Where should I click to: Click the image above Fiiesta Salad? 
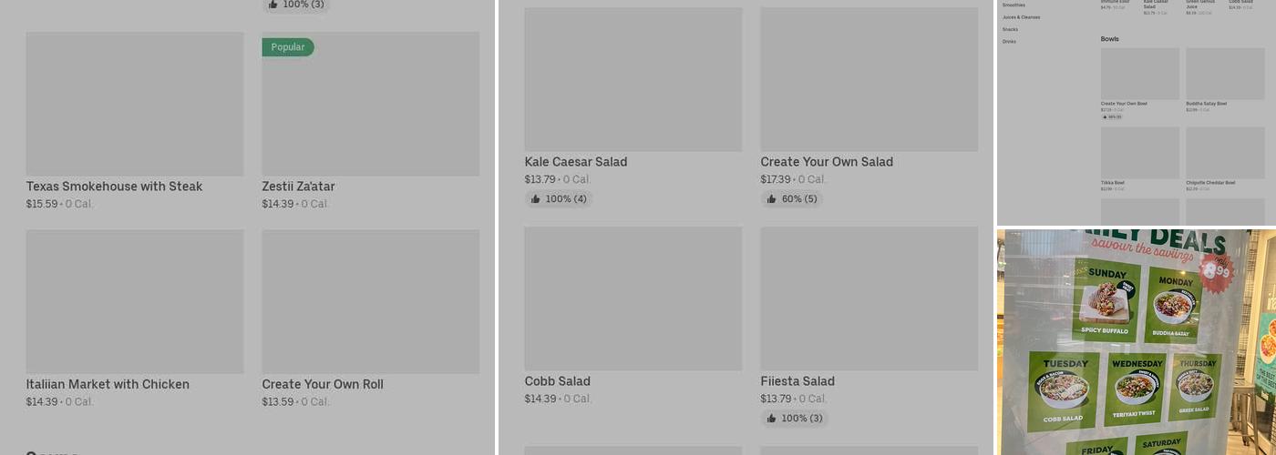pyautogui.click(x=870, y=298)
